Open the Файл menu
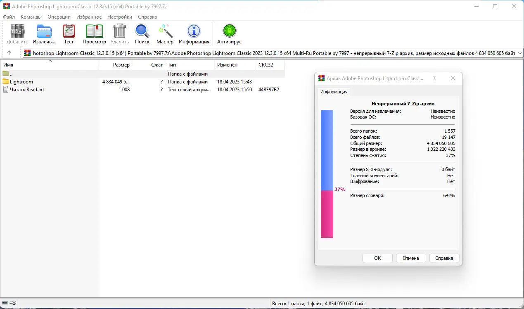Image resolution: width=524 pixels, height=309 pixels. (x=9, y=17)
